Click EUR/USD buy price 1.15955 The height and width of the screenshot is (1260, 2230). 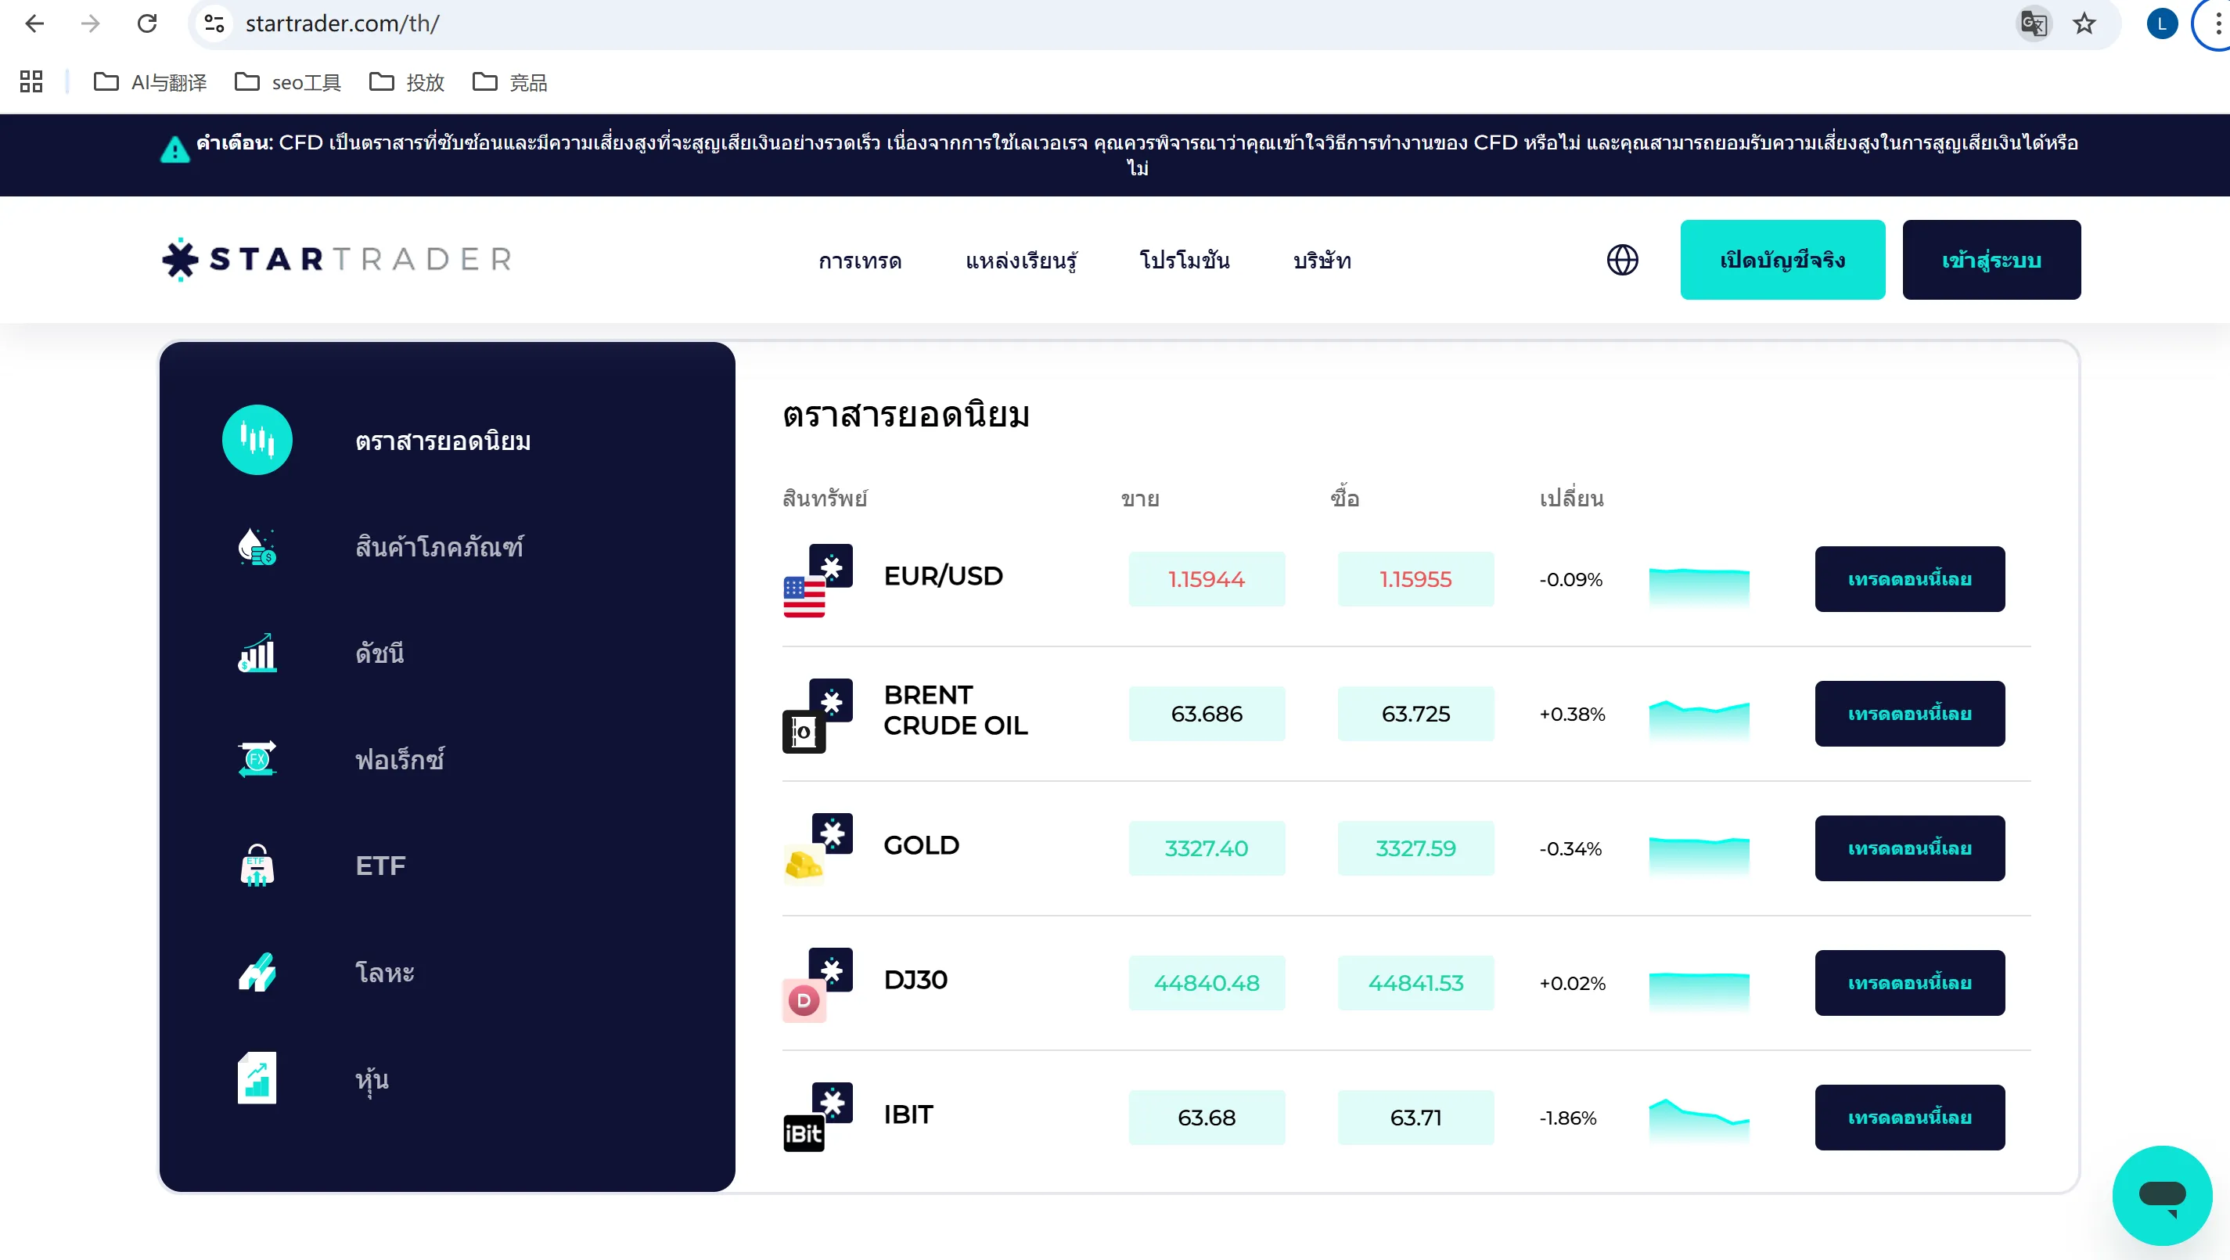click(x=1415, y=579)
